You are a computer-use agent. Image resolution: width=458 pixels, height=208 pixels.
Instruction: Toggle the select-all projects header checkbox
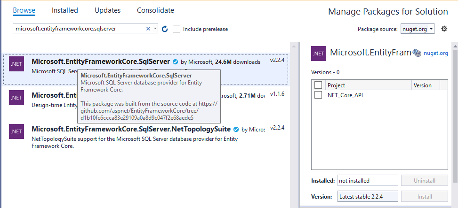click(318, 85)
